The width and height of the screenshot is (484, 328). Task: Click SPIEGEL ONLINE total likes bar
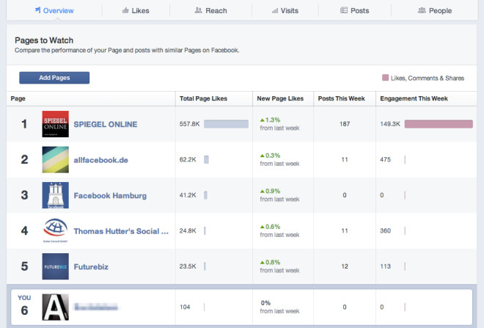(x=226, y=124)
